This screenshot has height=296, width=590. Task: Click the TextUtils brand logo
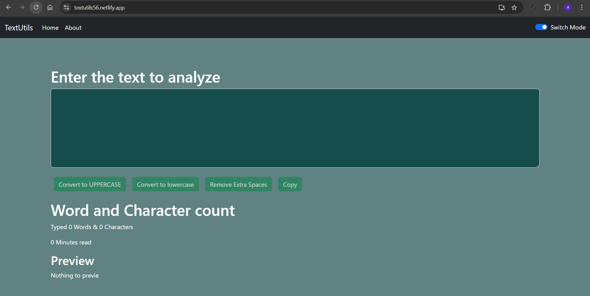tap(19, 28)
